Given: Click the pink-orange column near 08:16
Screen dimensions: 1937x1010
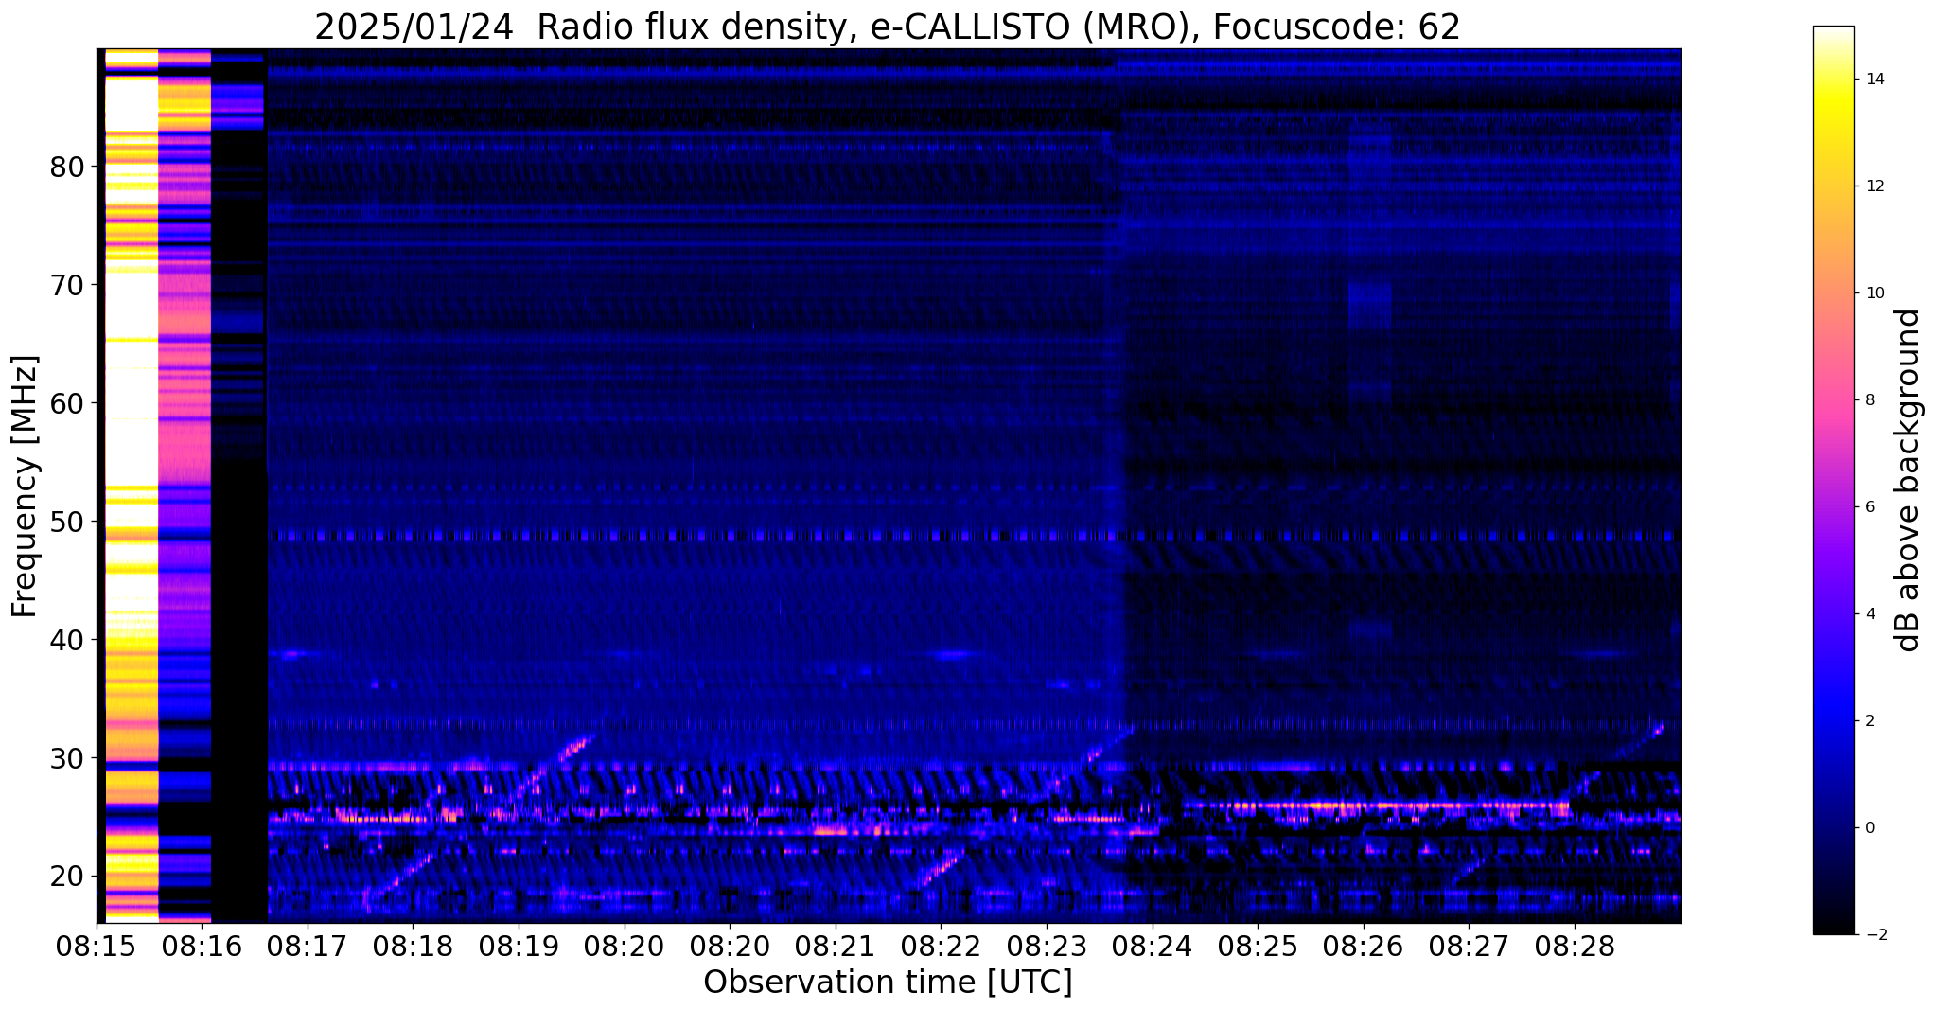Looking at the screenshot, I should pyautogui.click(x=185, y=486).
